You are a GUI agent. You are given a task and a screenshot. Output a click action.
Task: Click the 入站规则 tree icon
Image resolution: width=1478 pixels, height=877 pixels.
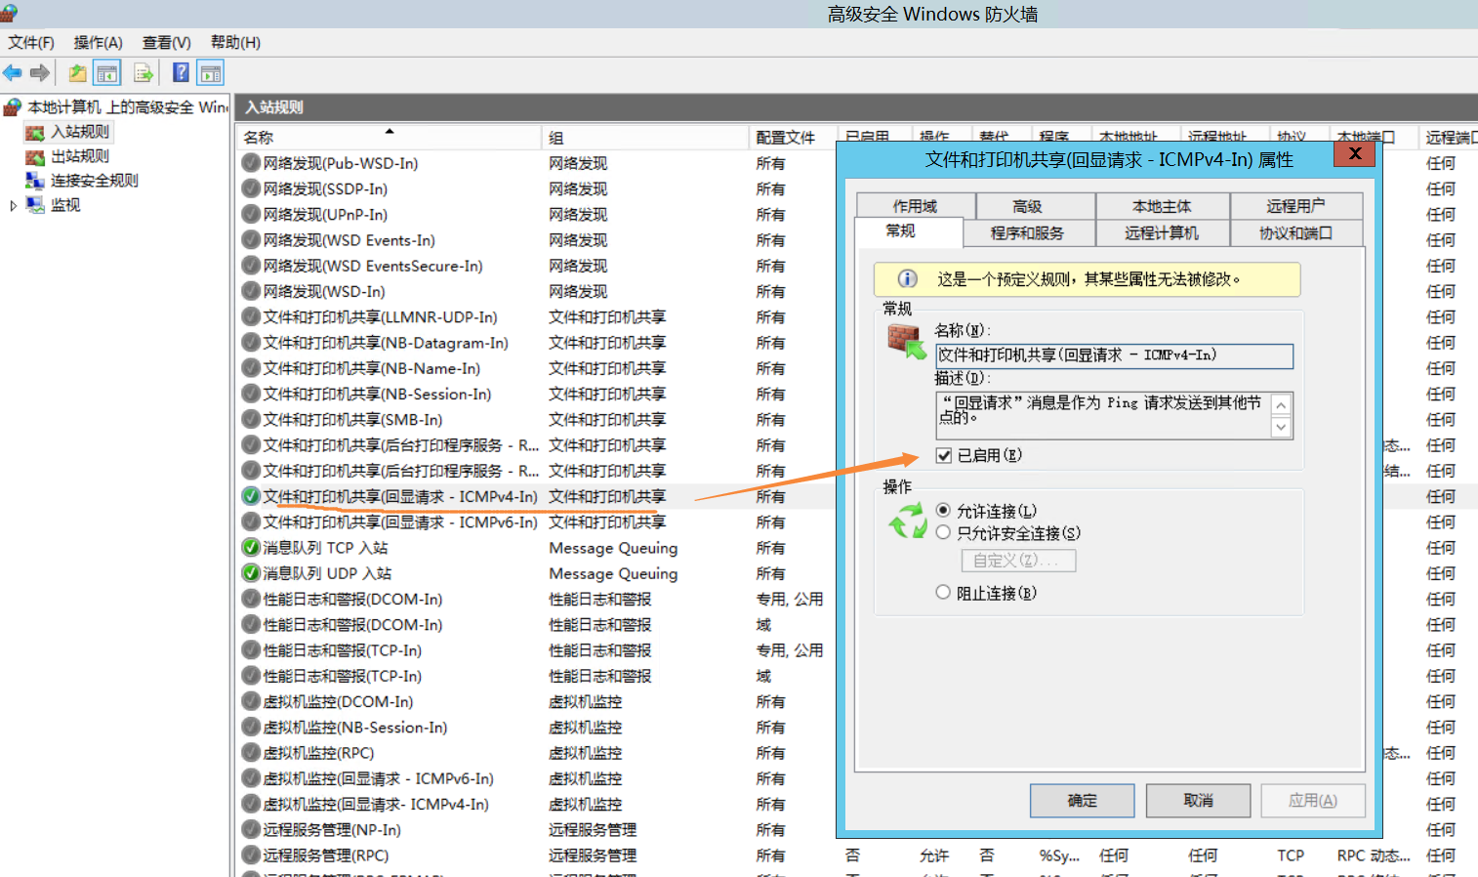[x=35, y=132]
